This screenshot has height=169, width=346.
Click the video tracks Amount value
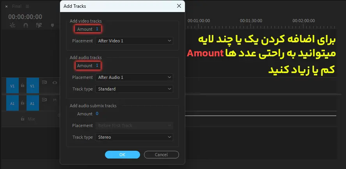point(97,29)
